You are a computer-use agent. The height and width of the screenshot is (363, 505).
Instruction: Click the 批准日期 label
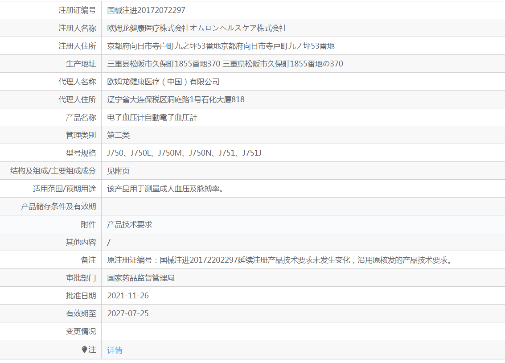[x=81, y=296]
